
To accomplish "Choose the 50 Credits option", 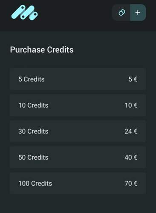I will point(78,157).
